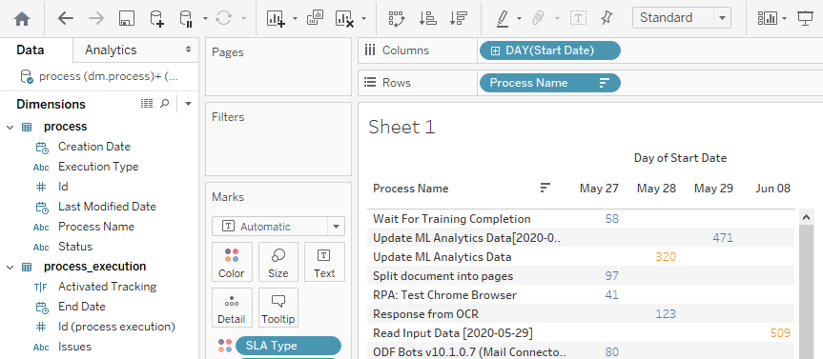Click Wait For Training Completion row
Viewport: 823px width, 359px height.
tap(452, 219)
